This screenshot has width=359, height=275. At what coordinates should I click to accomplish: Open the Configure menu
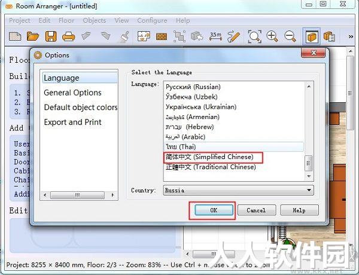click(152, 20)
